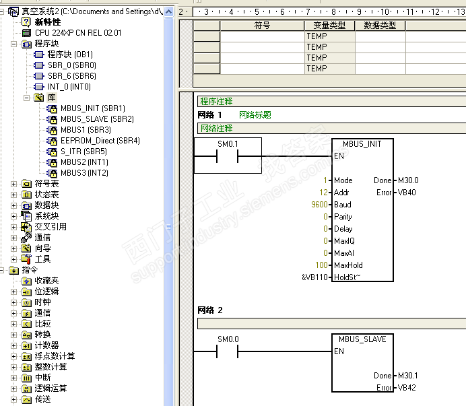Click the first TEMP variable type cell
This screenshot has height=406, width=466.
click(329, 36)
